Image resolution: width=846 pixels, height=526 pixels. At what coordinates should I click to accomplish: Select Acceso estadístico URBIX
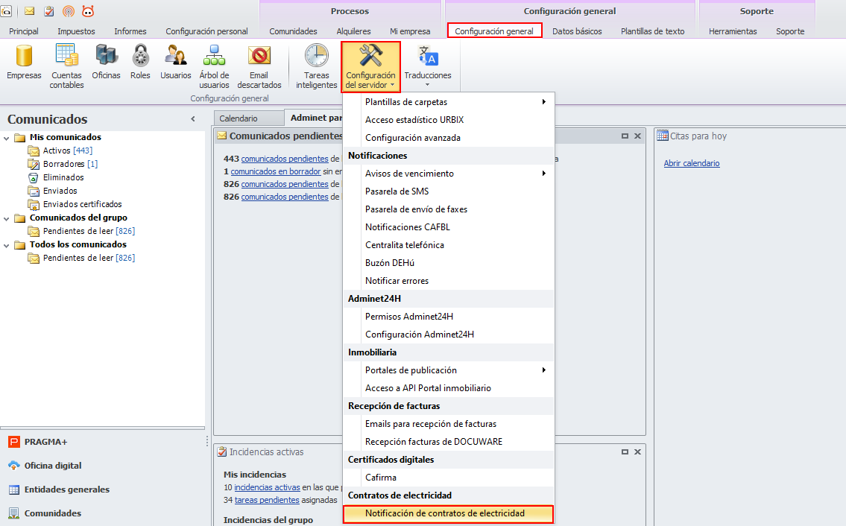(x=449, y=120)
